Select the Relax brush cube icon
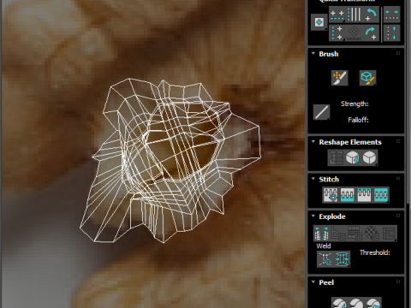The height and width of the screenshot is (308, 411). coord(367,78)
